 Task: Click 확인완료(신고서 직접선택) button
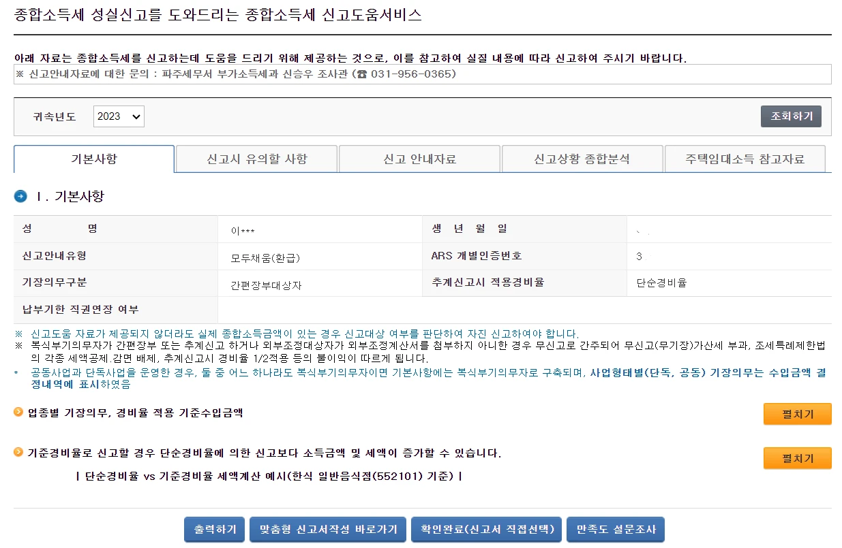point(486,529)
